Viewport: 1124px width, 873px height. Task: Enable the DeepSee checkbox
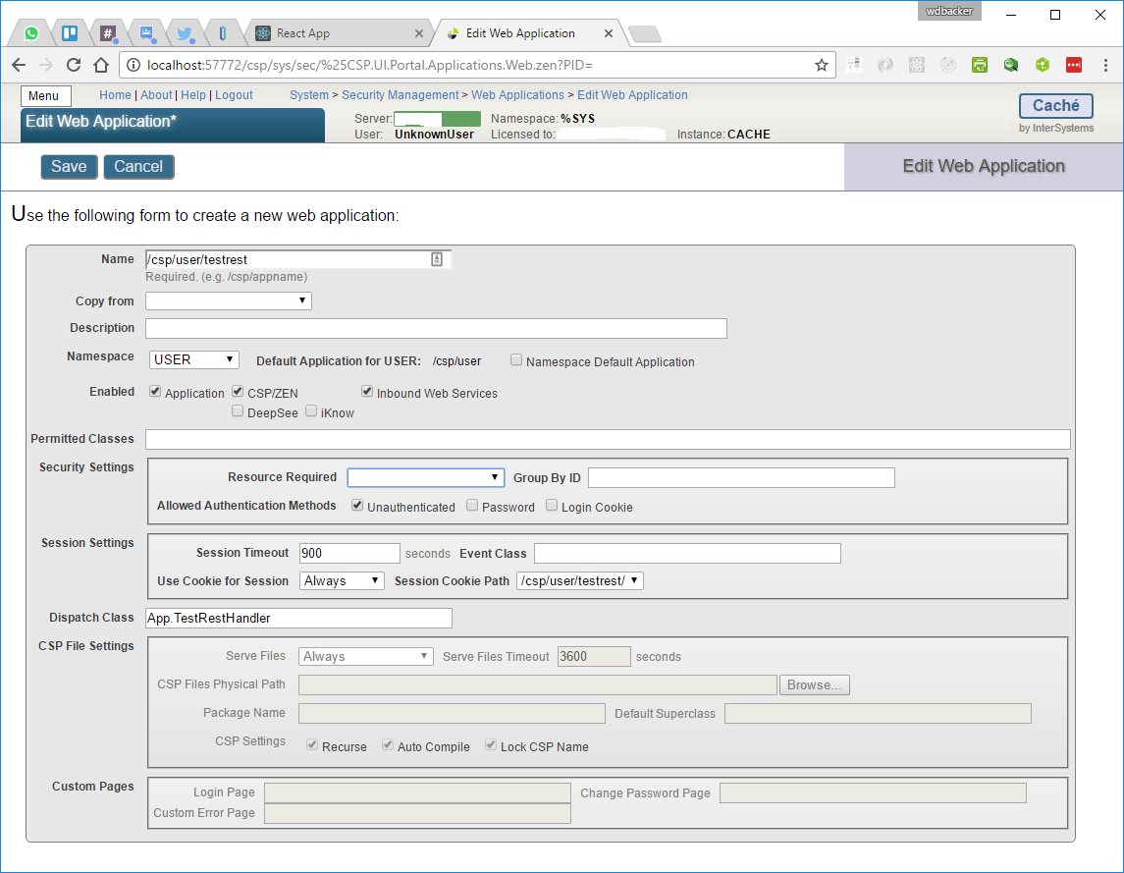238,412
